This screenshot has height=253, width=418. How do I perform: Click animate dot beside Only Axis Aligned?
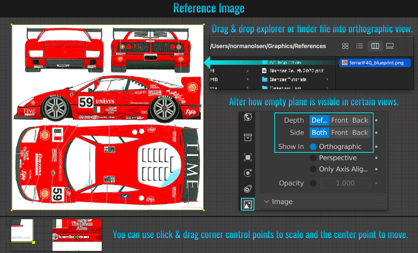[x=376, y=169]
